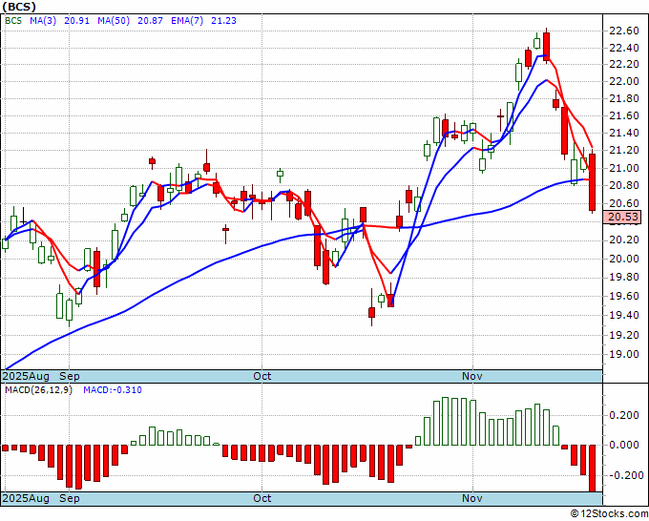Click the 19.00 price axis label
This screenshot has width=649, height=521.
pos(624,354)
